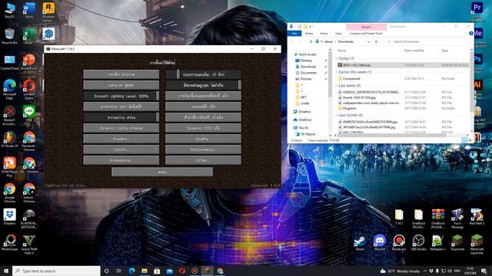This screenshot has height=276, width=492.
Task: Collapse the Last week (4) group
Action: [337, 85]
